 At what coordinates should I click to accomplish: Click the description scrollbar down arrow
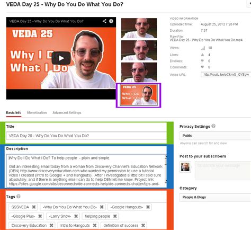[x=166, y=181]
